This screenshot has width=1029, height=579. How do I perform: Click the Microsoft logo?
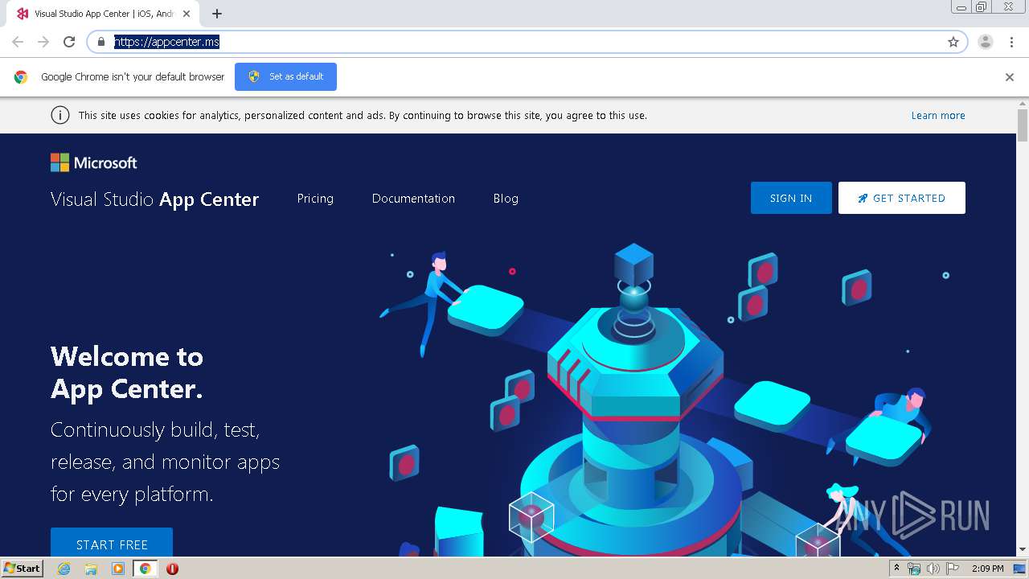click(x=94, y=163)
